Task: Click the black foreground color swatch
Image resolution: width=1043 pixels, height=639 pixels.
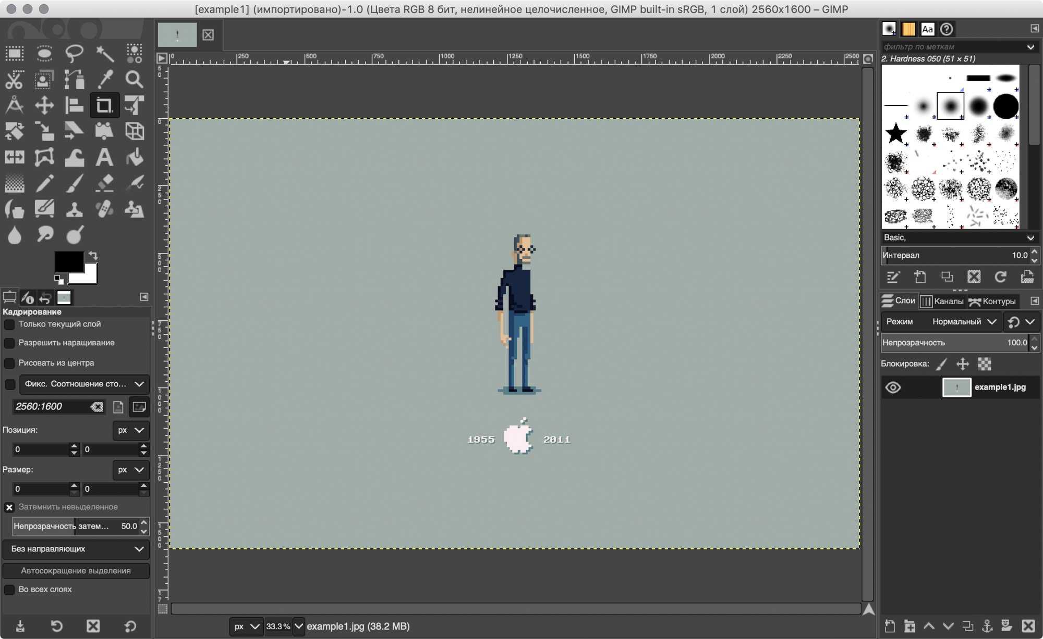Action: coord(68,260)
